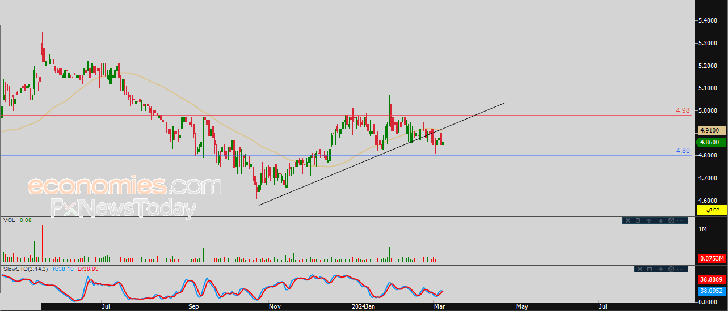Open SlowSTO indicator settings gear
Viewport: 728px width, 311px height.
pyautogui.click(x=671, y=269)
